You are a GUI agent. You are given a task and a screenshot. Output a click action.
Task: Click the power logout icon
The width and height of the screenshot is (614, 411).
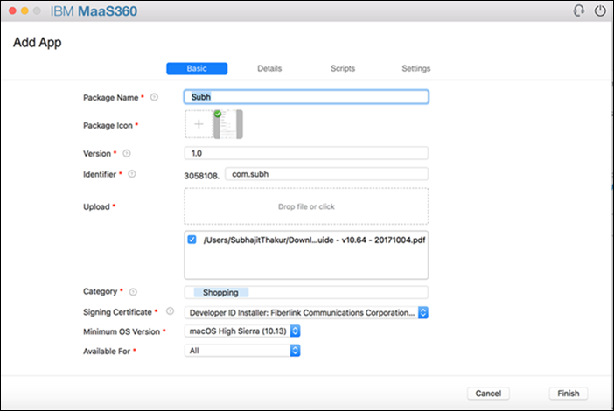[600, 11]
